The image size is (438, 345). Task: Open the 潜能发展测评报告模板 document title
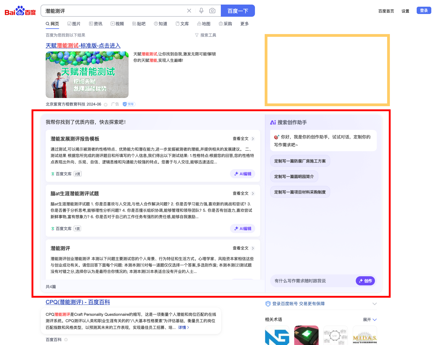click(x=75, y=139)
